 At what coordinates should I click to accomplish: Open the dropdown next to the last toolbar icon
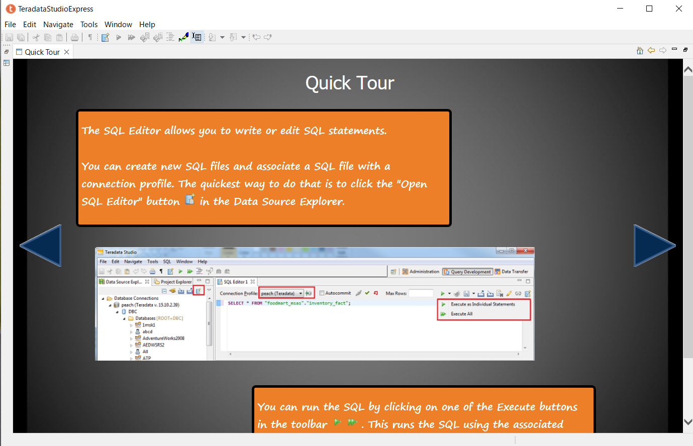click(243, 37)
